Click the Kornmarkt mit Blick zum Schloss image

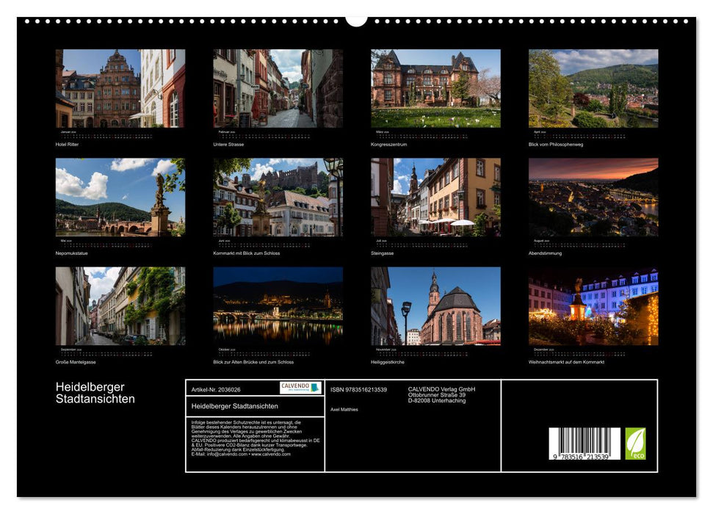click(278, 197)
